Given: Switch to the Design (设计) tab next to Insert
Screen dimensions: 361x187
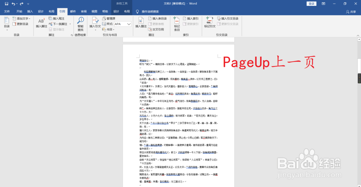Looking at the screenshot, I should [41, 12].
